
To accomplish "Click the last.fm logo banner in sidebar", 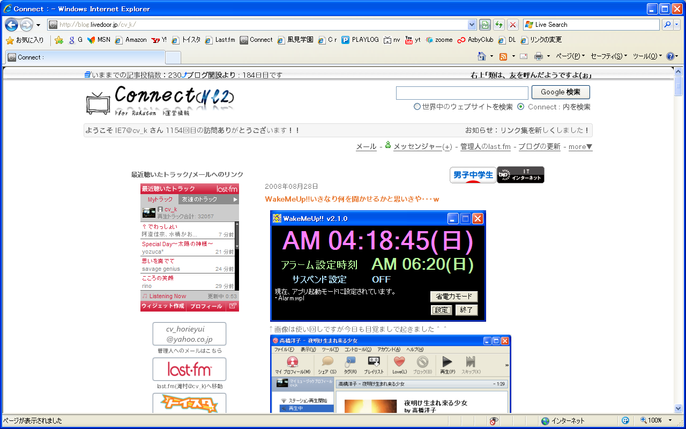I will [x=189, y=369].
